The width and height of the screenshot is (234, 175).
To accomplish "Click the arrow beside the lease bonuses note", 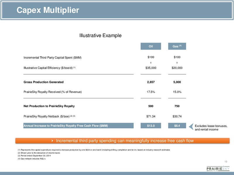I will pos(191,127).
